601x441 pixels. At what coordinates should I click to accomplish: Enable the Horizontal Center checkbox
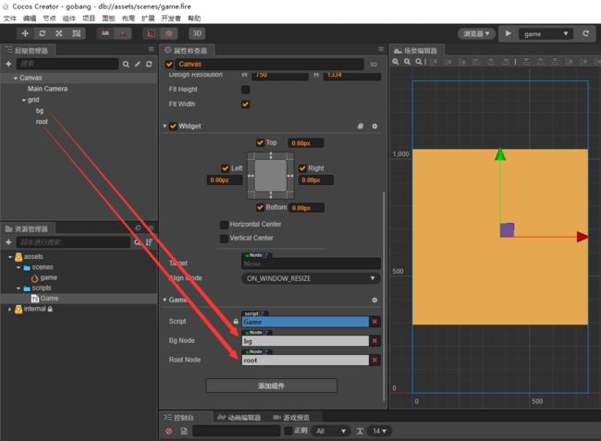coord(224,225)
